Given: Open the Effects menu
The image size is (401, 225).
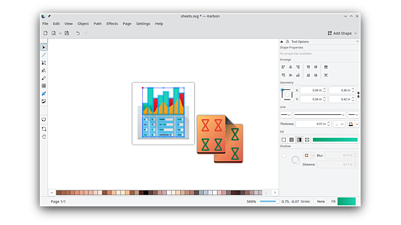Looking at the screenshot, I should (112, 23).
